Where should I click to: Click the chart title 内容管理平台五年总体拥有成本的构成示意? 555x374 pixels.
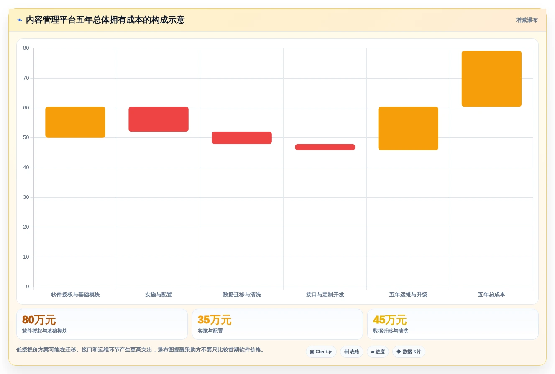pyautogui.click(x=105, y=20)
